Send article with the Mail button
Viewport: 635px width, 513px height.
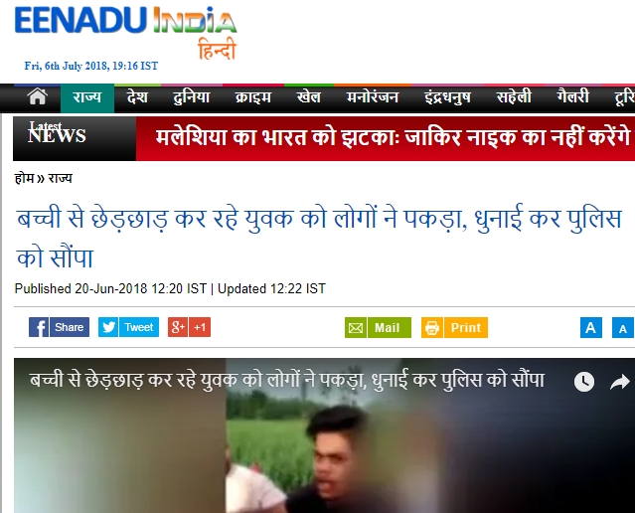pos(378,327)
